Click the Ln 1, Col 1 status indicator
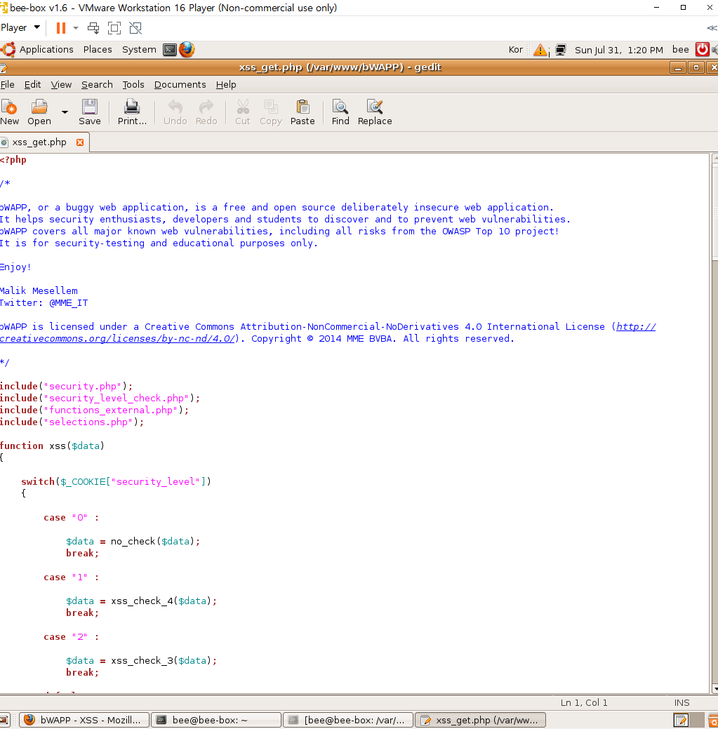 tap(584, 703)
